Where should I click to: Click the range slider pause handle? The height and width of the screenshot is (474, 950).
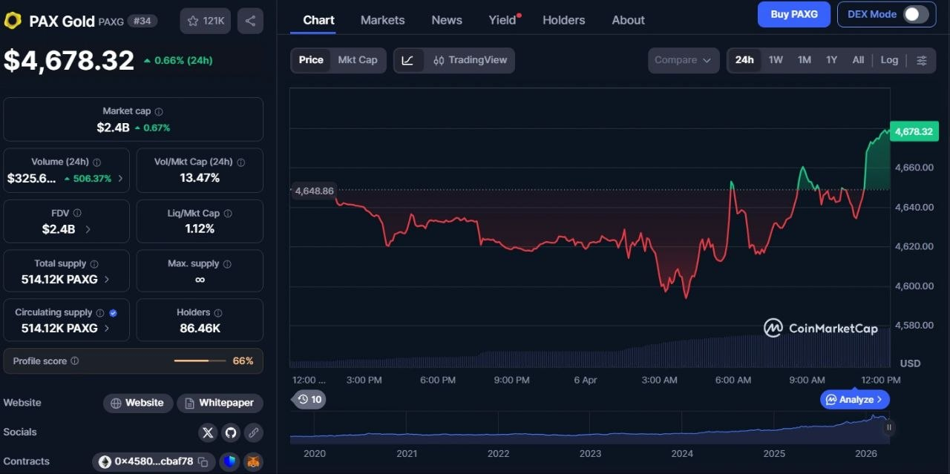click(x=888, y=427)
